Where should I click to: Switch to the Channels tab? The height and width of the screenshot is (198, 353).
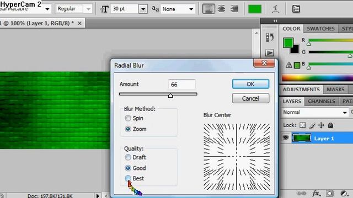[322, 101]
